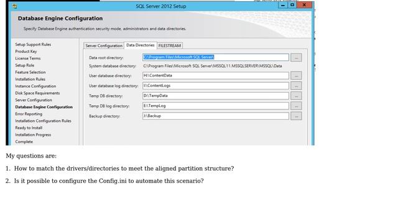Maximize the SQL Server 2012 Setup window
The height and width of the screenshot is (224, 398).
tap(292, 5)
